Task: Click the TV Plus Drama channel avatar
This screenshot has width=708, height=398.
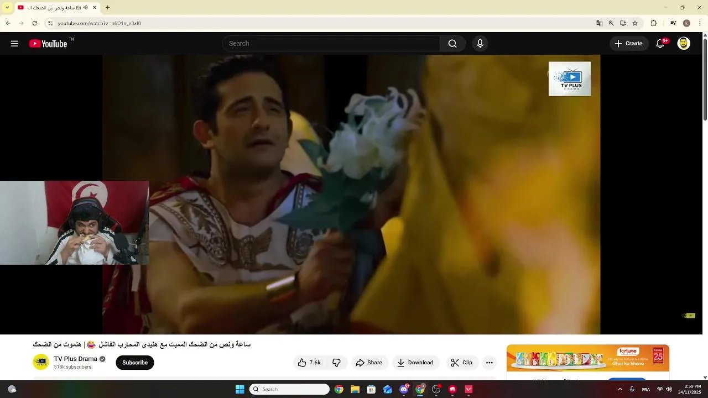Action: point(41,362)
